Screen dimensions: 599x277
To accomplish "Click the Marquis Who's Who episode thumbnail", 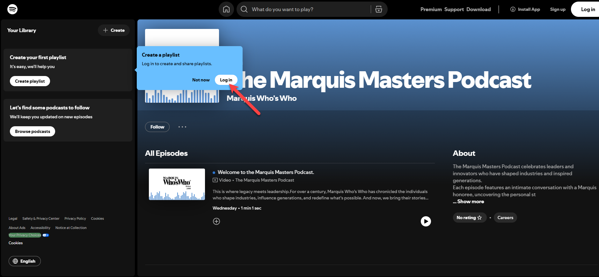I will click(x=177, y=184).
